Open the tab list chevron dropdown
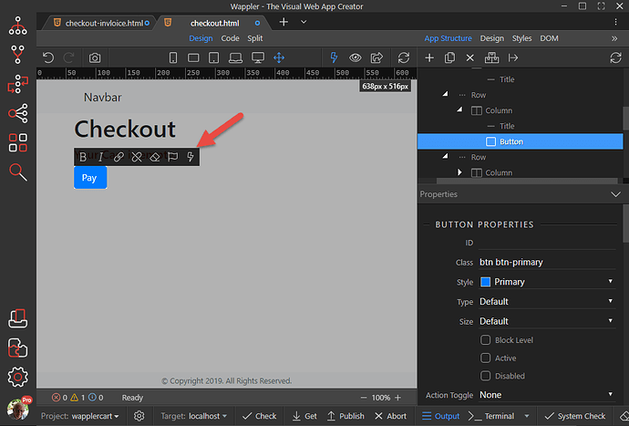This screenshot has width=629, height=426. (304, 22)
